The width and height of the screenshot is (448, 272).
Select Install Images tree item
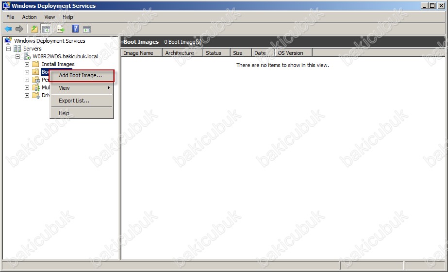pyautogui.click(x=58, y=64)
